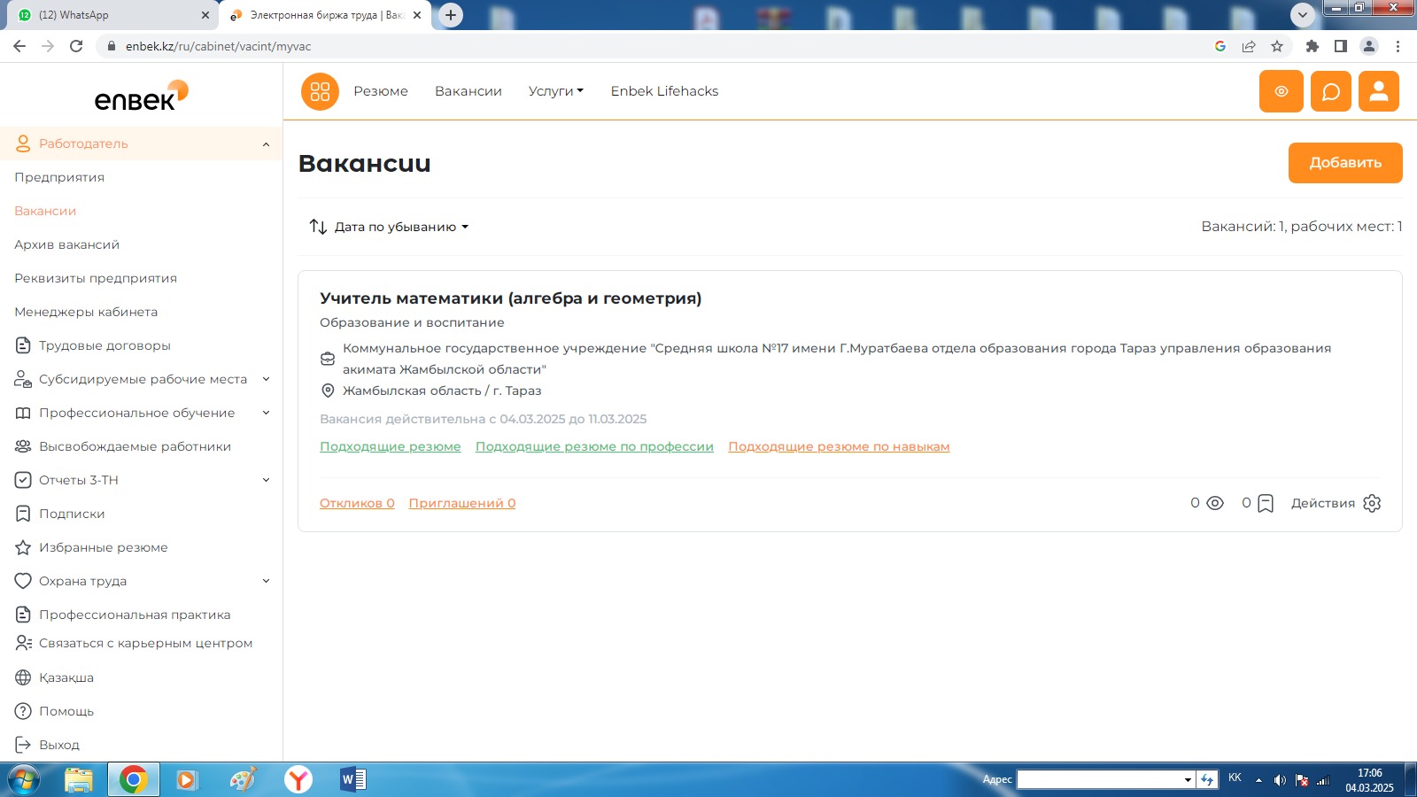Open Вакансии in the top menu
The image size is (1417, 797).
pyautogui.click(x=468, y=91)
